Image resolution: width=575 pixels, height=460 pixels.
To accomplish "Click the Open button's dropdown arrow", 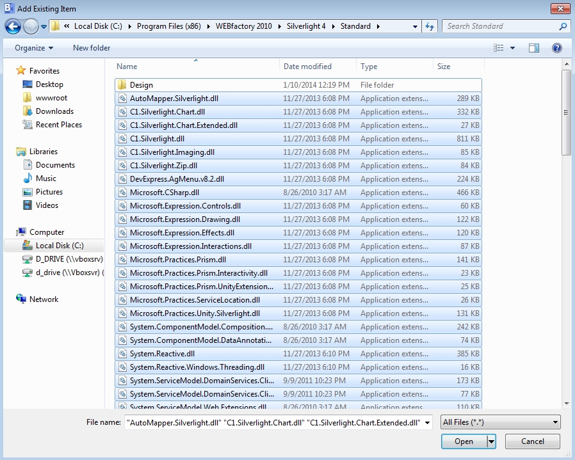I will tap(491, 441).
